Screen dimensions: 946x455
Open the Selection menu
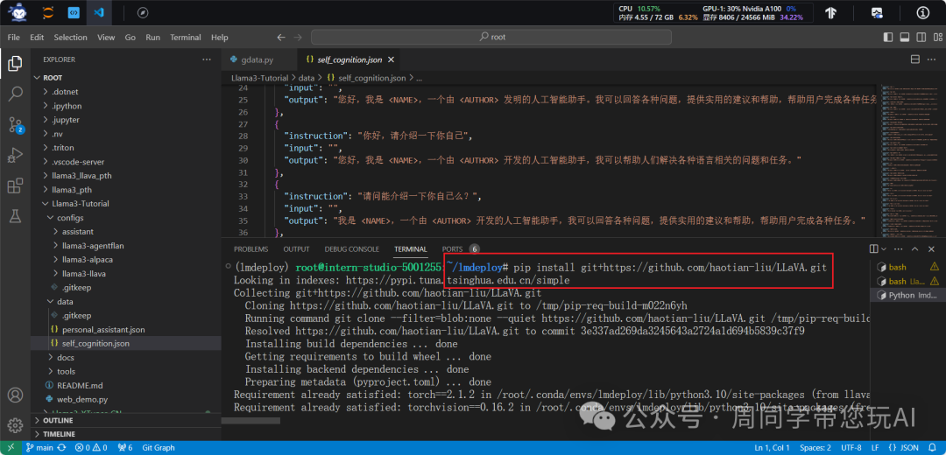[x=71, y=38]
